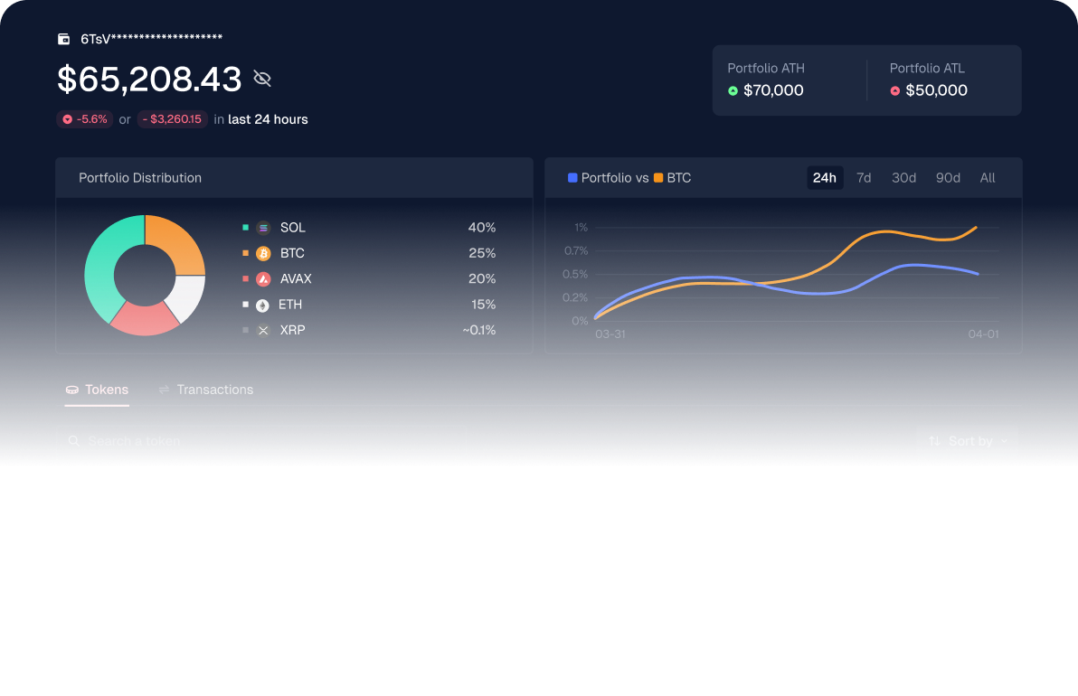Click the -$3,260.15 change badge
The width and height of the screenshot is (1078, 696).
tap(173, 119)
